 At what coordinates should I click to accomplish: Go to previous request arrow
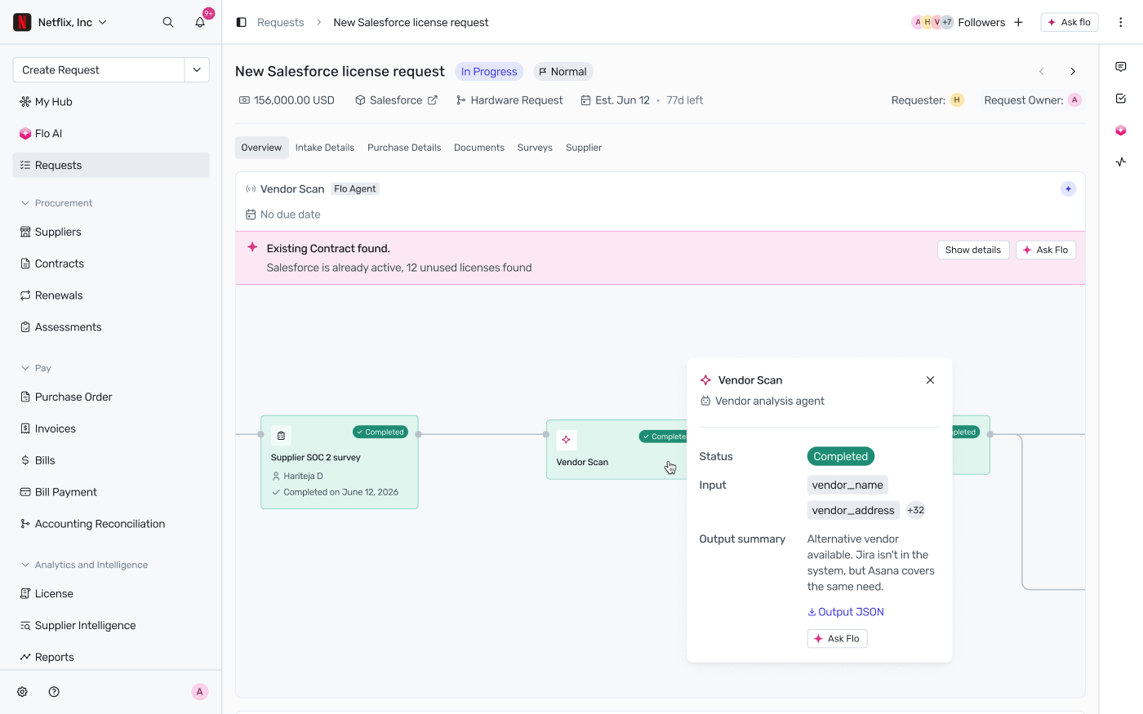point(1042,72)
